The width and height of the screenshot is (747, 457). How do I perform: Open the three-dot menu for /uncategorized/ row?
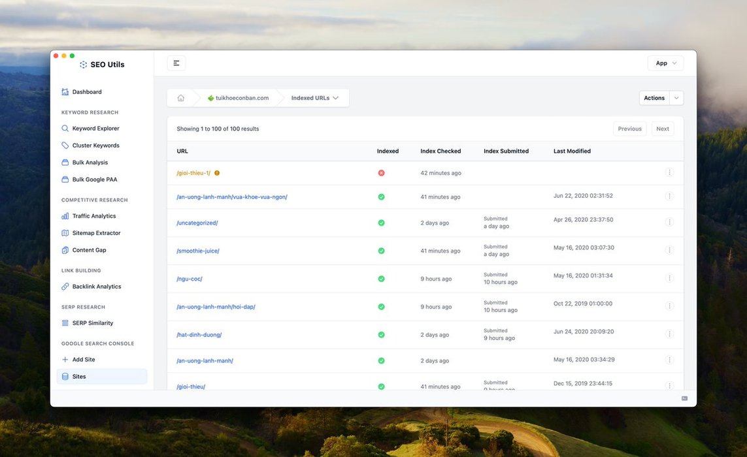[x=669, y=222]
